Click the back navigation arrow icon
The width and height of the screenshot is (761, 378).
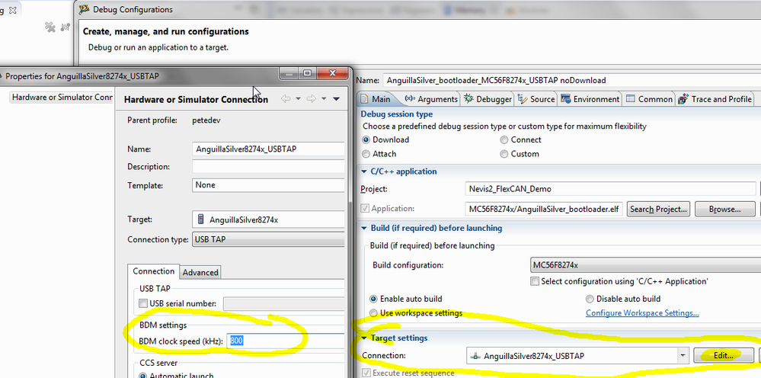(x=286, y=99)
